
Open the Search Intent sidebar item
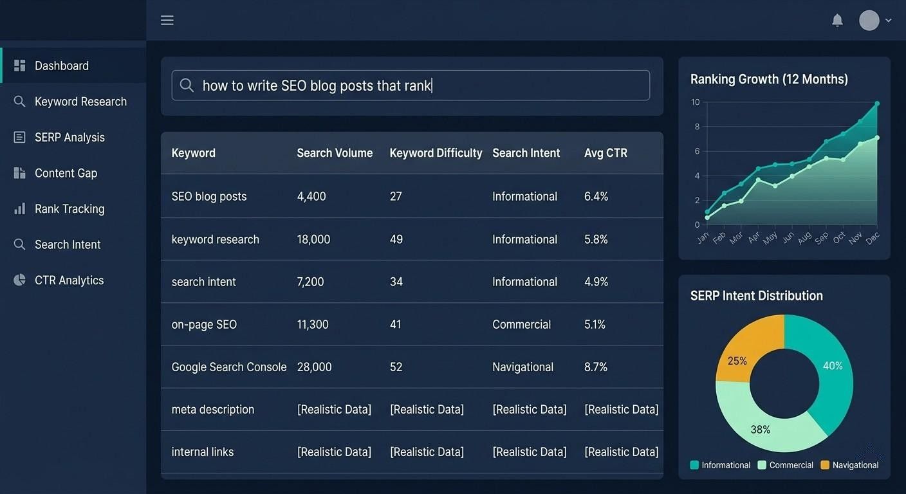(x=73, y=244)
